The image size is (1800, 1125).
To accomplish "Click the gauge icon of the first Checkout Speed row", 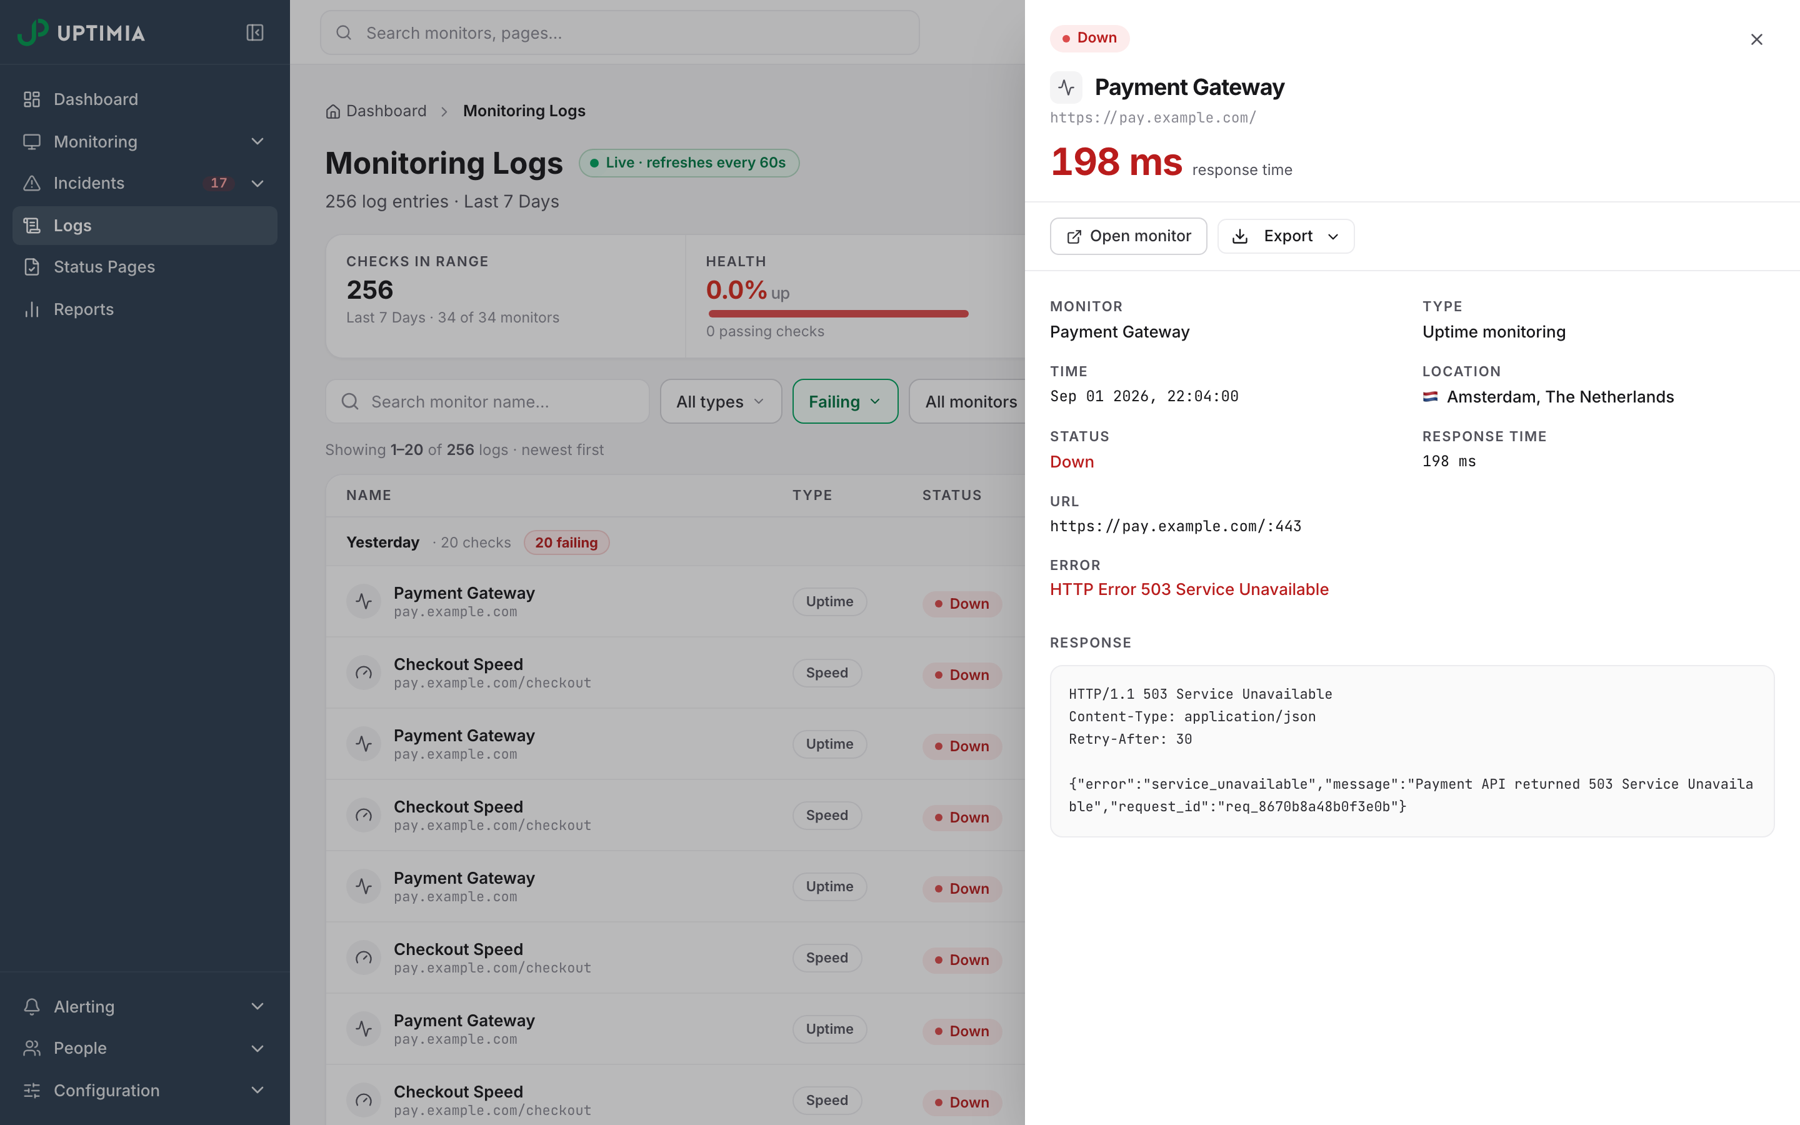I will tap(364, 672).
